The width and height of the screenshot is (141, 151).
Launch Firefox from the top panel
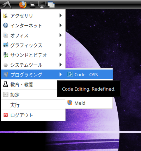[x=23, y=5]
